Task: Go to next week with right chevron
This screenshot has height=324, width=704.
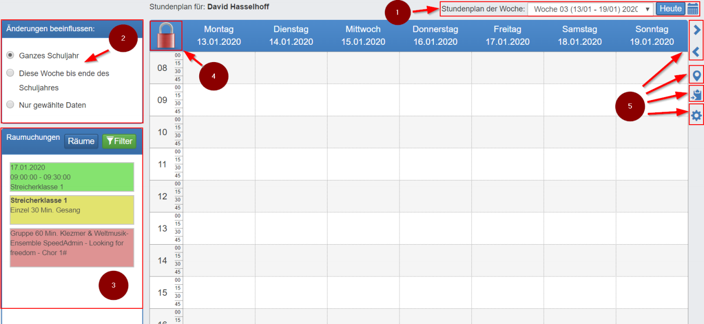Action: coord(696,30)
